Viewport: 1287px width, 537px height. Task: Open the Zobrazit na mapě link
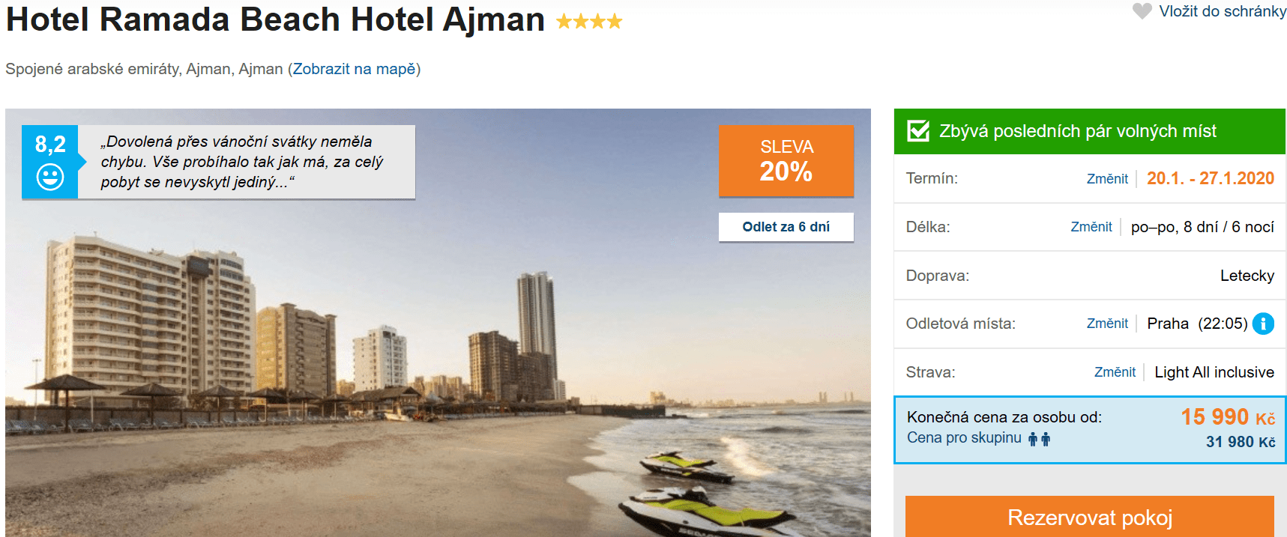354,69
